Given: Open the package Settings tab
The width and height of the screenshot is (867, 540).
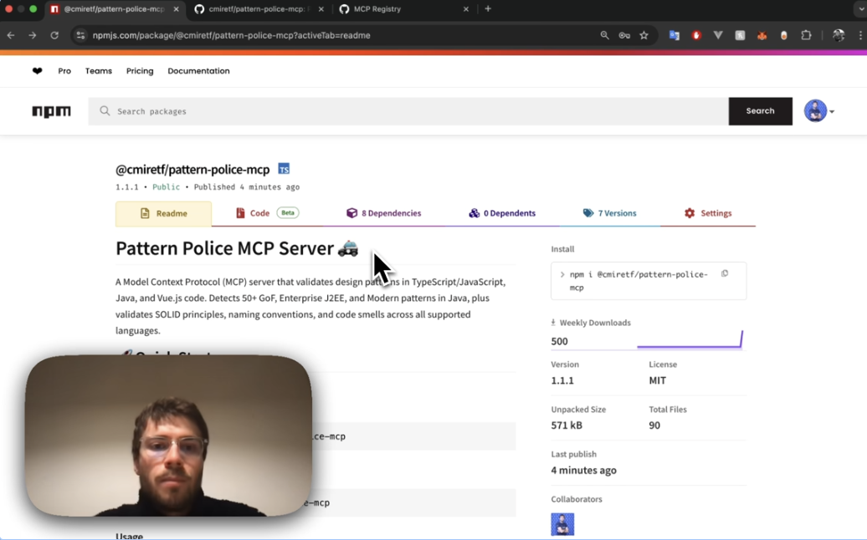Looking at the screenshot, I should 708,213.
